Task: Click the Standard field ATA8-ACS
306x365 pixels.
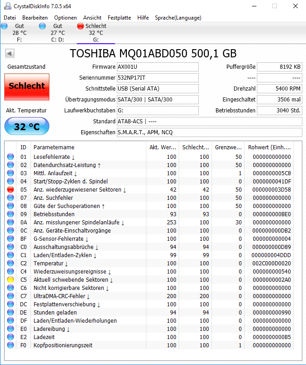Action: pos(210,122)
